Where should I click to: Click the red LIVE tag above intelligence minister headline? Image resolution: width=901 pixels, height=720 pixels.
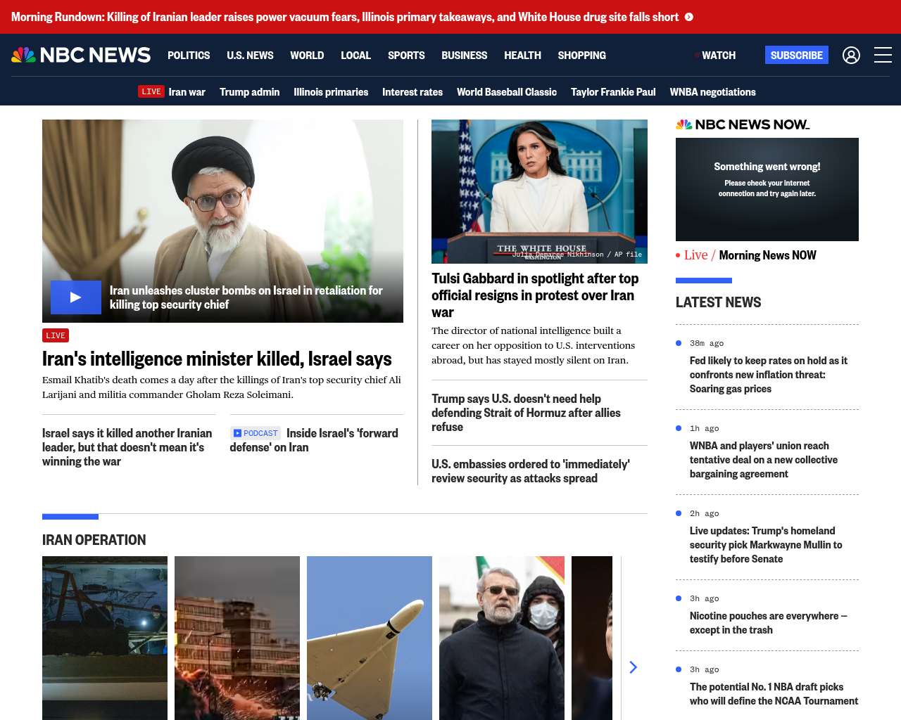[56, 335]
